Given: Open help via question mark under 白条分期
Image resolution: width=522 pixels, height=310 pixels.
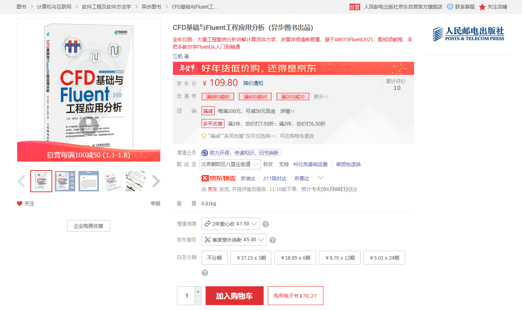Looking at the screenshot, I should click(204, 272).
